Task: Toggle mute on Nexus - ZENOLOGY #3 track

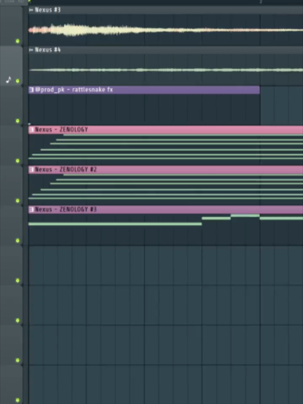Action: tap(17, 241)
